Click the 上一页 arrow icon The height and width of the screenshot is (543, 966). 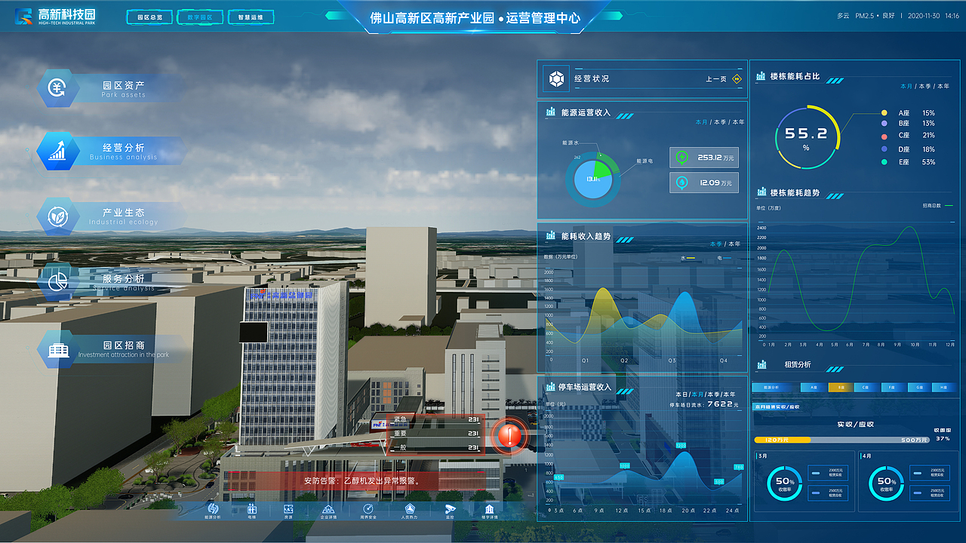737,78
